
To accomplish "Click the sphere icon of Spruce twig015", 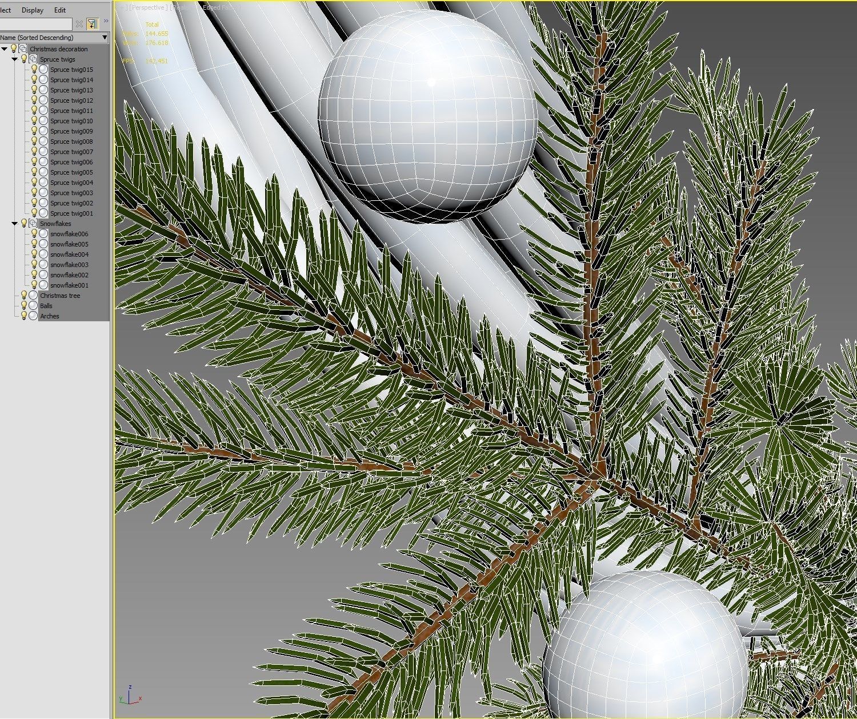I will point(43,70).
